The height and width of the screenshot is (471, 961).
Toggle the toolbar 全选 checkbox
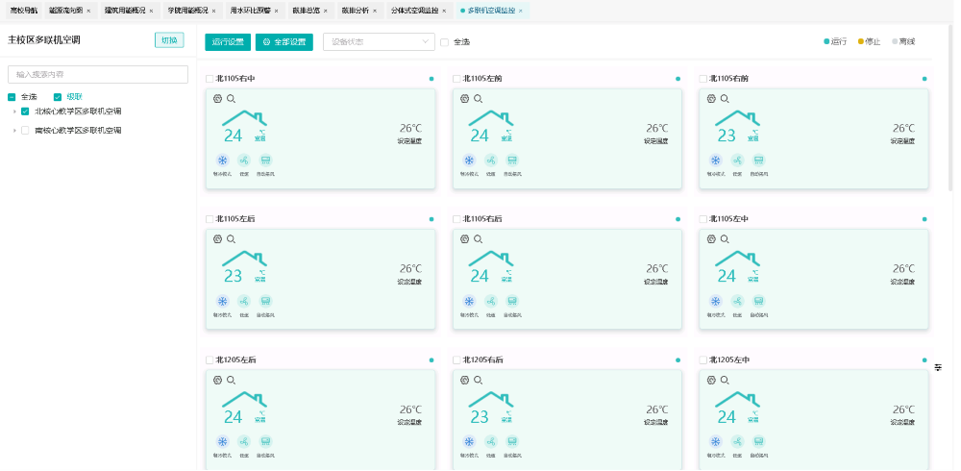(444, 42)
